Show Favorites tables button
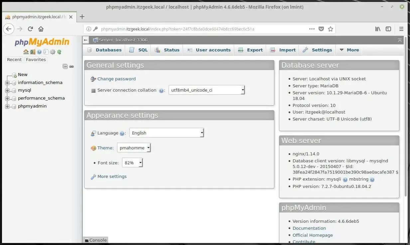 (36, 60)
